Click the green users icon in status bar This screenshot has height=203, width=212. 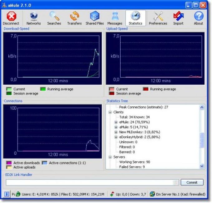pyautogui.click(x=18, y=194)
